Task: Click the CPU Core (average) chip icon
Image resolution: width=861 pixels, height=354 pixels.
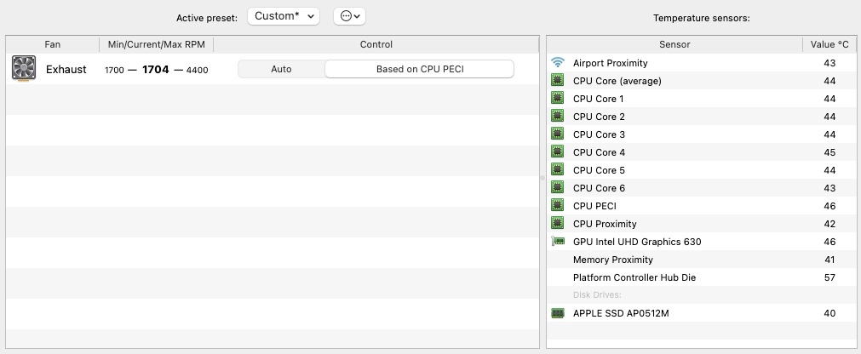Action: (x=558, y=81)
